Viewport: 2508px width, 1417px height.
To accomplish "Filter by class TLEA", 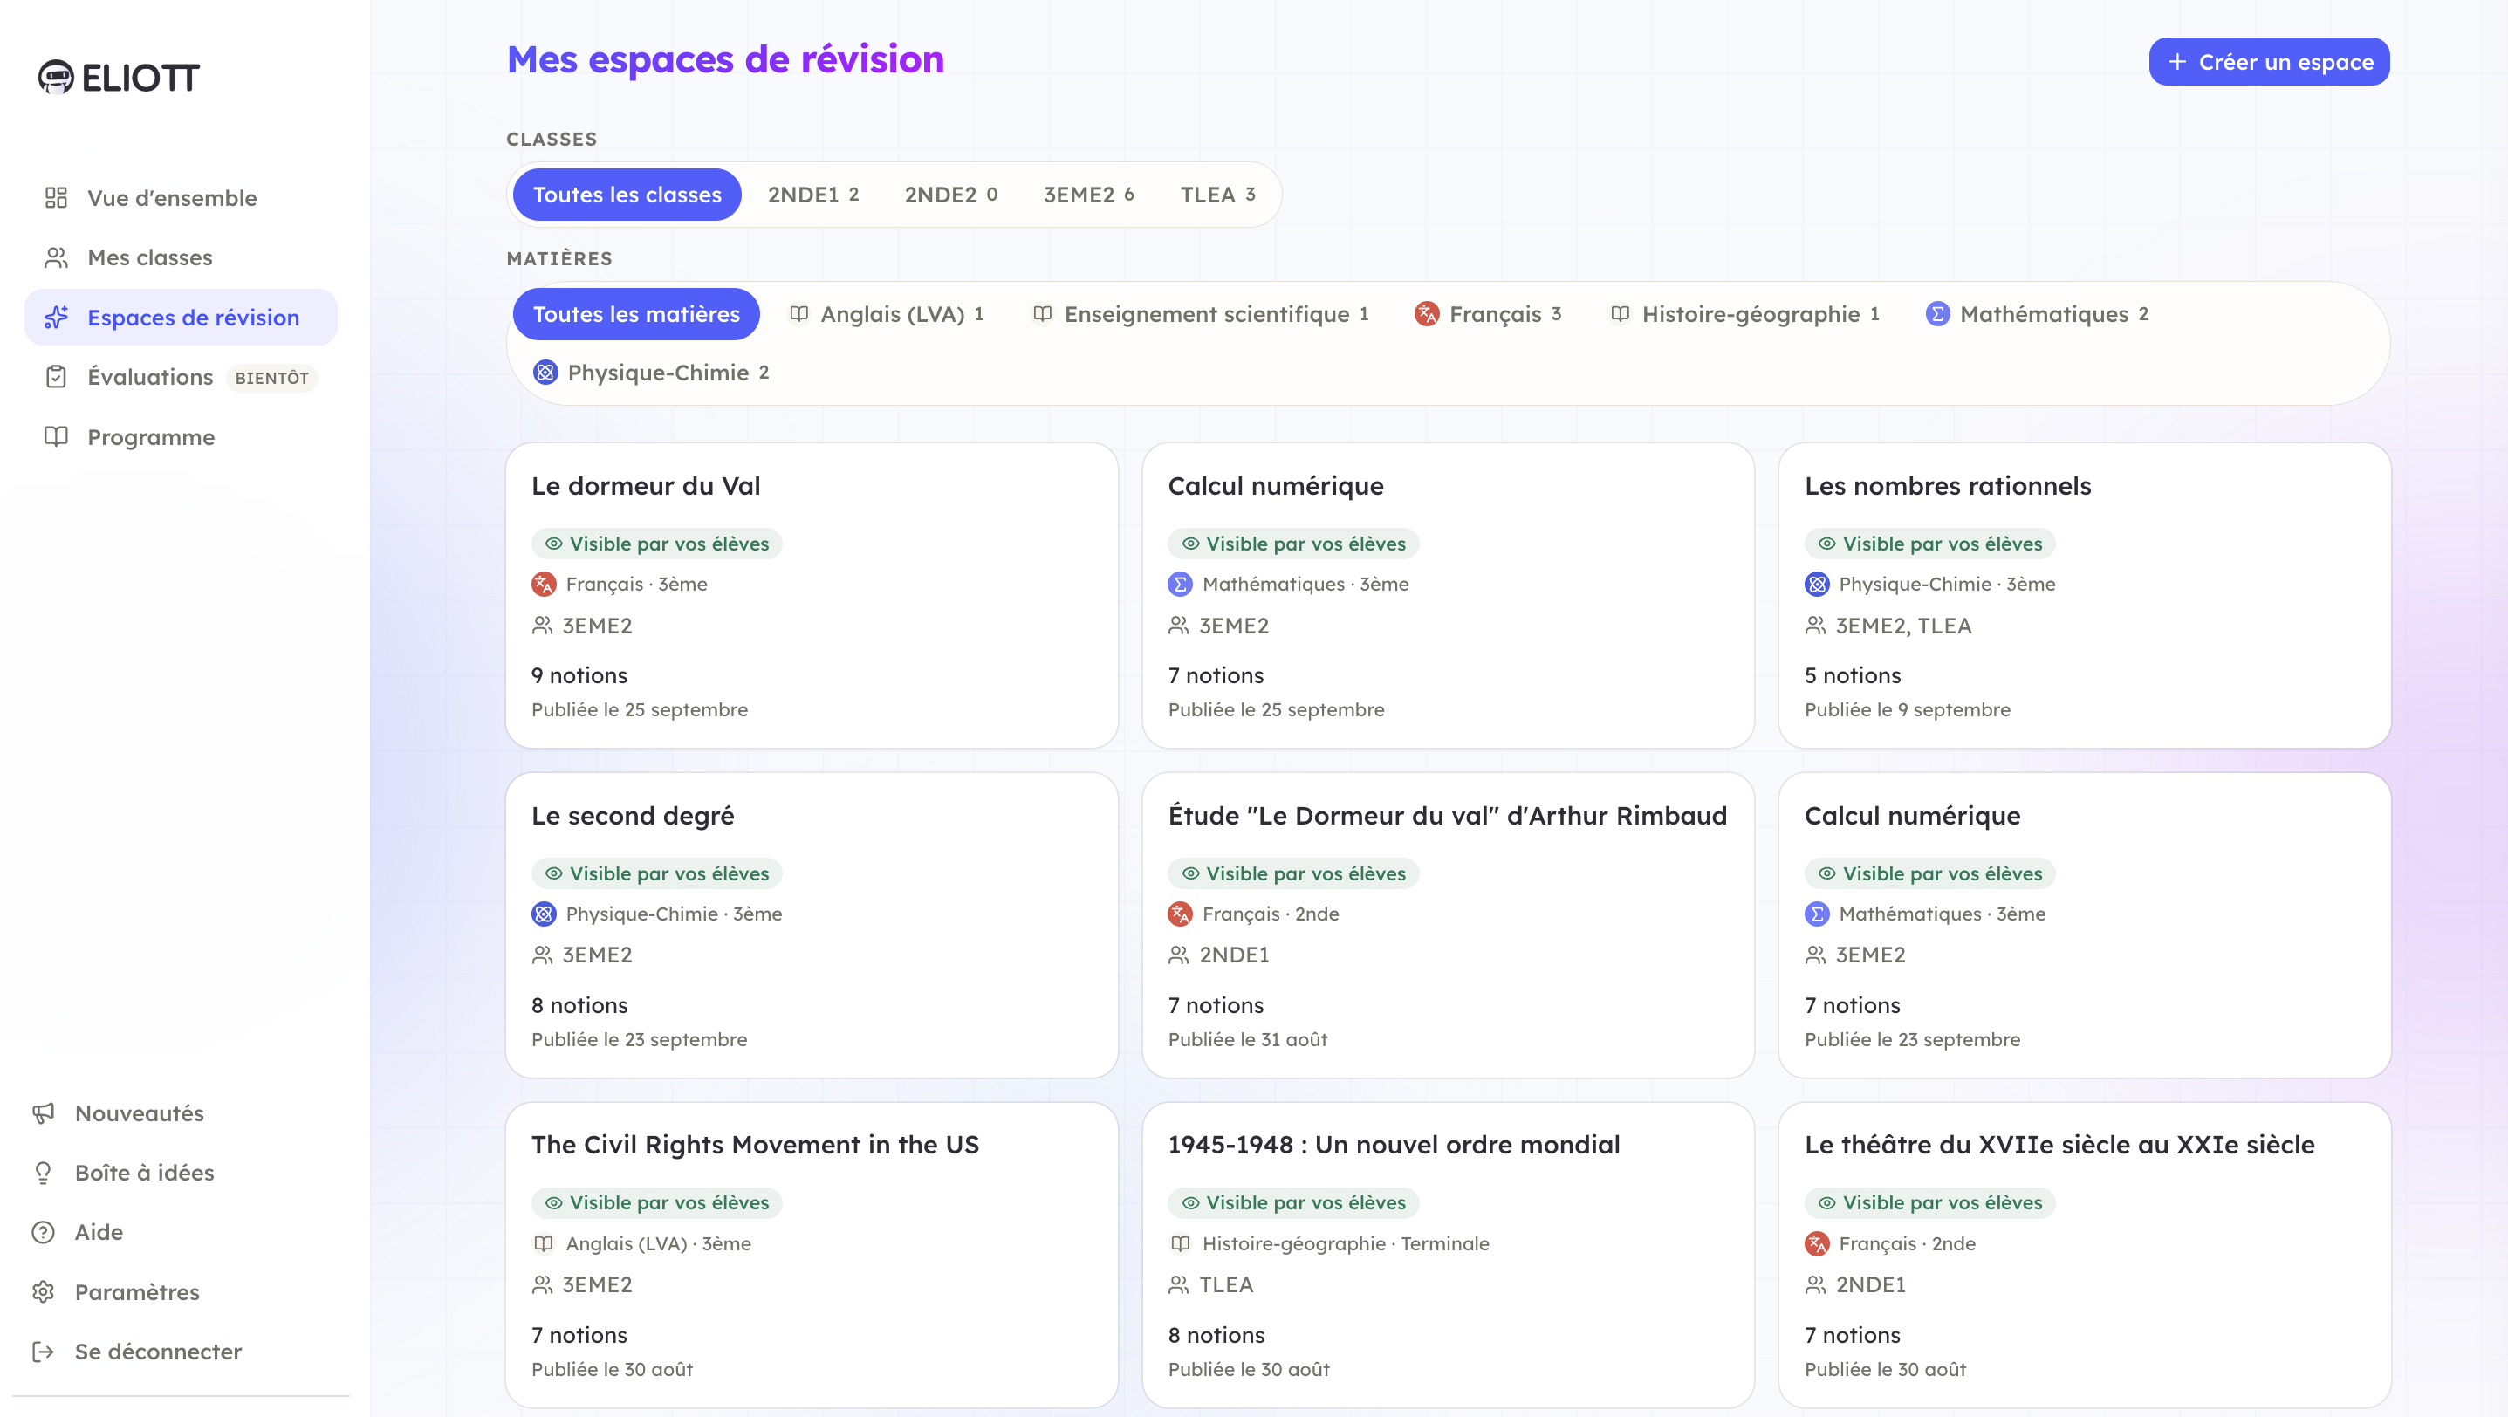I will click(x=1218, y=195).
